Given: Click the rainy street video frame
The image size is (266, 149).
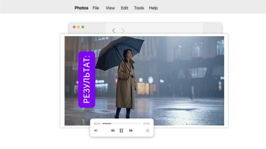Looking at the screenshot, I should 144,81.
